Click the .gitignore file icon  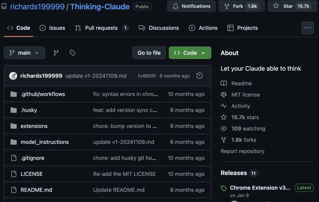[14, 158]
